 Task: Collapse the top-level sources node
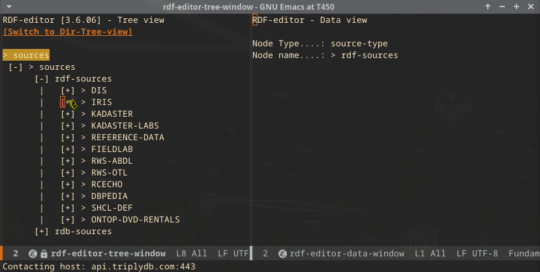(x=16, y=67)
